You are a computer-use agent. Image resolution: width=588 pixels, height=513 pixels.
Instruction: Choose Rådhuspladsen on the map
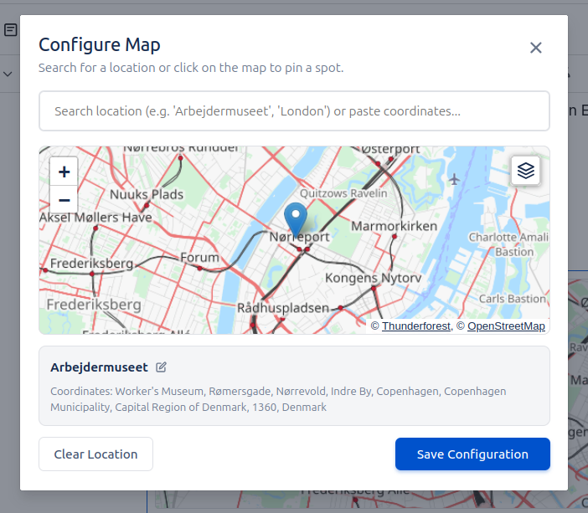[282, 308]
